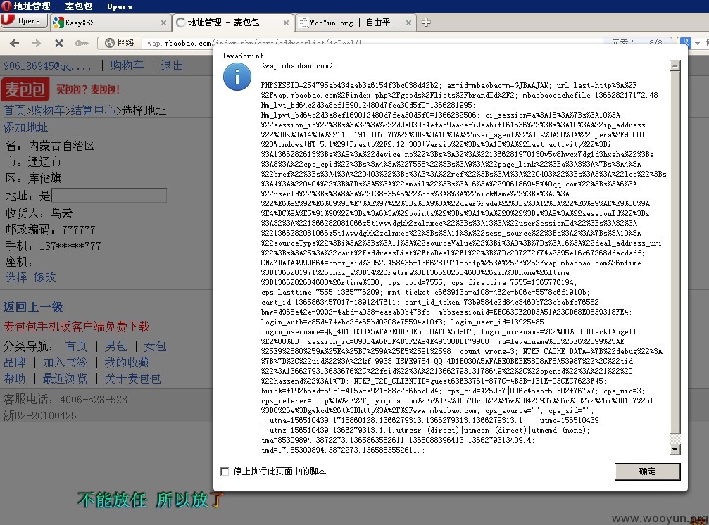
Task: Click the 收货人: 乌云 text
Action: [39, 213]
